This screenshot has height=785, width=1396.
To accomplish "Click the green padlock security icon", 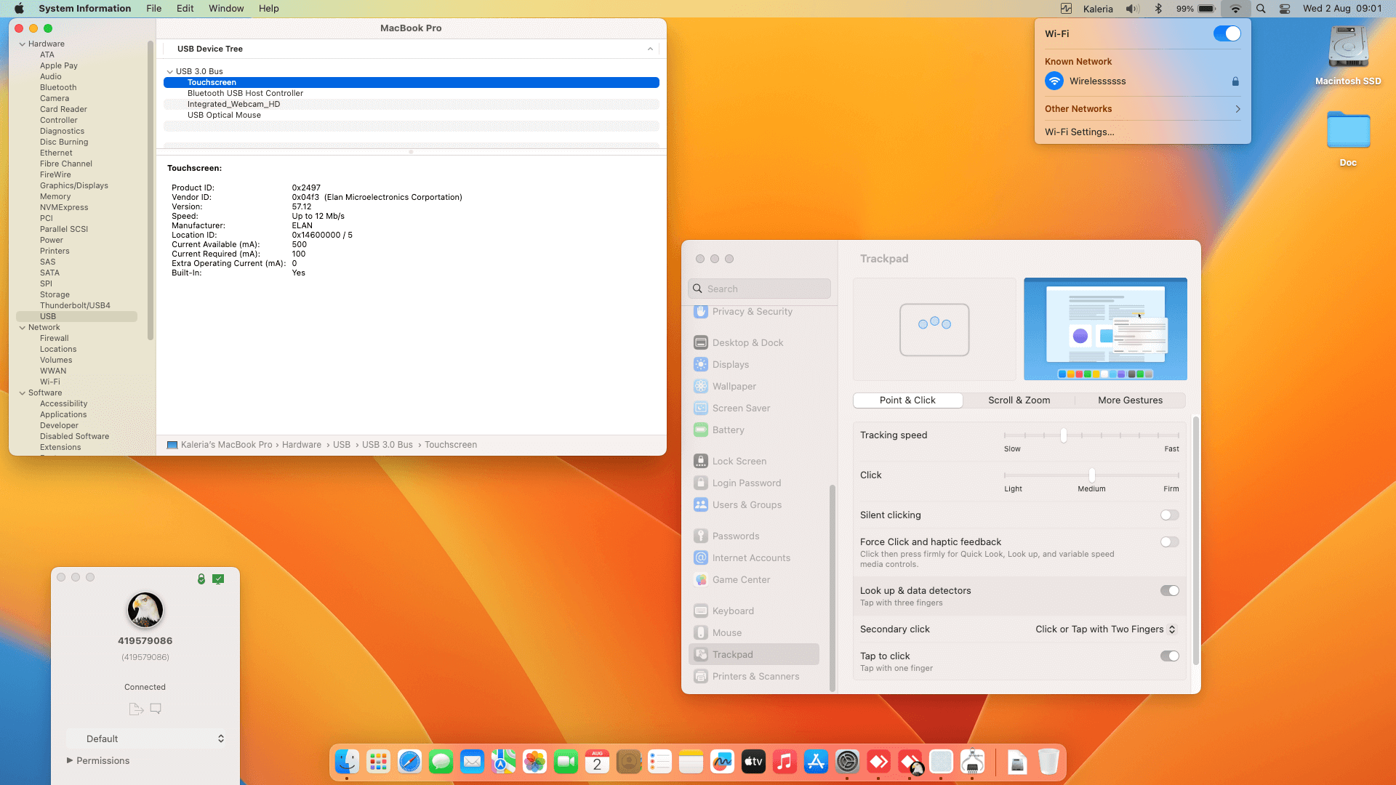I will tap(201, 579).
